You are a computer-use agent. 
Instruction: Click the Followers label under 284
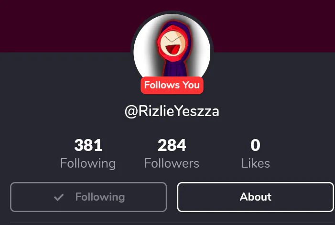(x=172, y=163)
